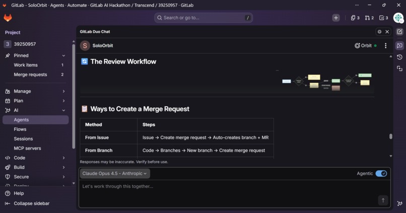Click the left sidebar scrollbar thumb
This screenshot has width=406, height=213.
click(74, 96)
